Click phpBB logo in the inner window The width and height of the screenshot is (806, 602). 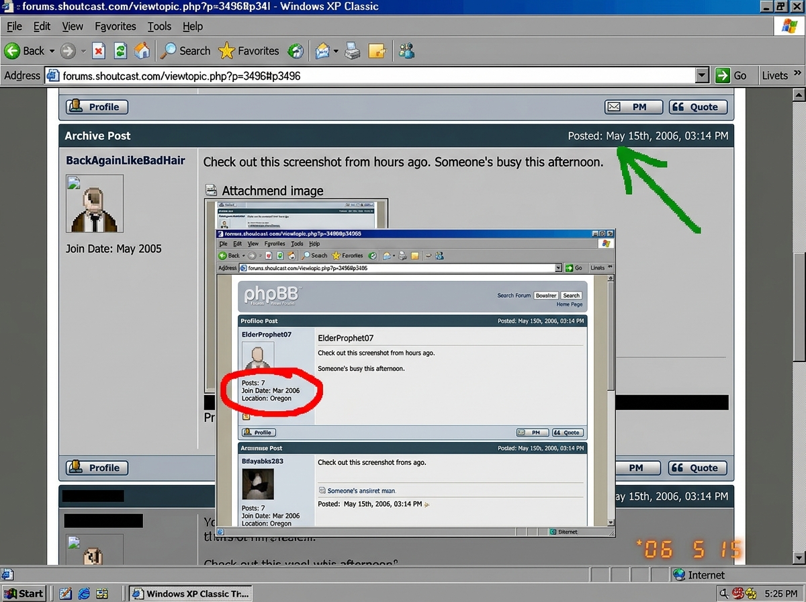coord(272,295)
